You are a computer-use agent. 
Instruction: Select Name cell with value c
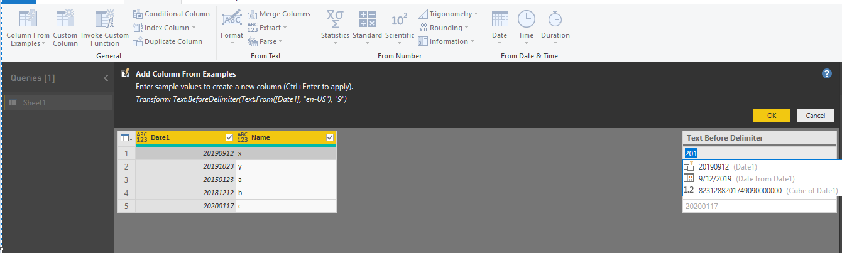[286, 206]
